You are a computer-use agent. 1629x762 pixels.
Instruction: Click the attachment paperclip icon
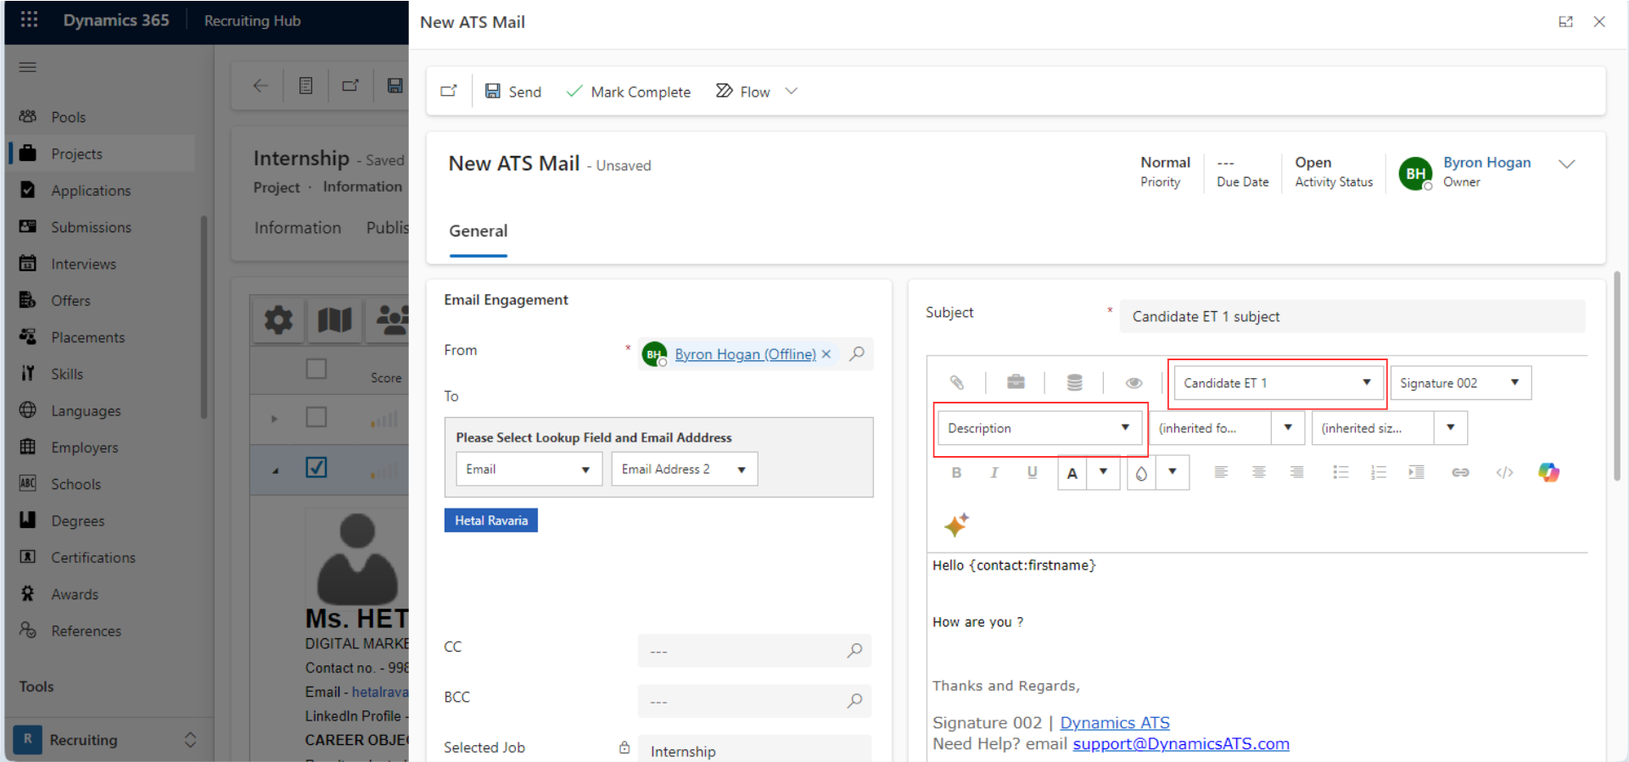pyautogui.click(x=956, y=382)
